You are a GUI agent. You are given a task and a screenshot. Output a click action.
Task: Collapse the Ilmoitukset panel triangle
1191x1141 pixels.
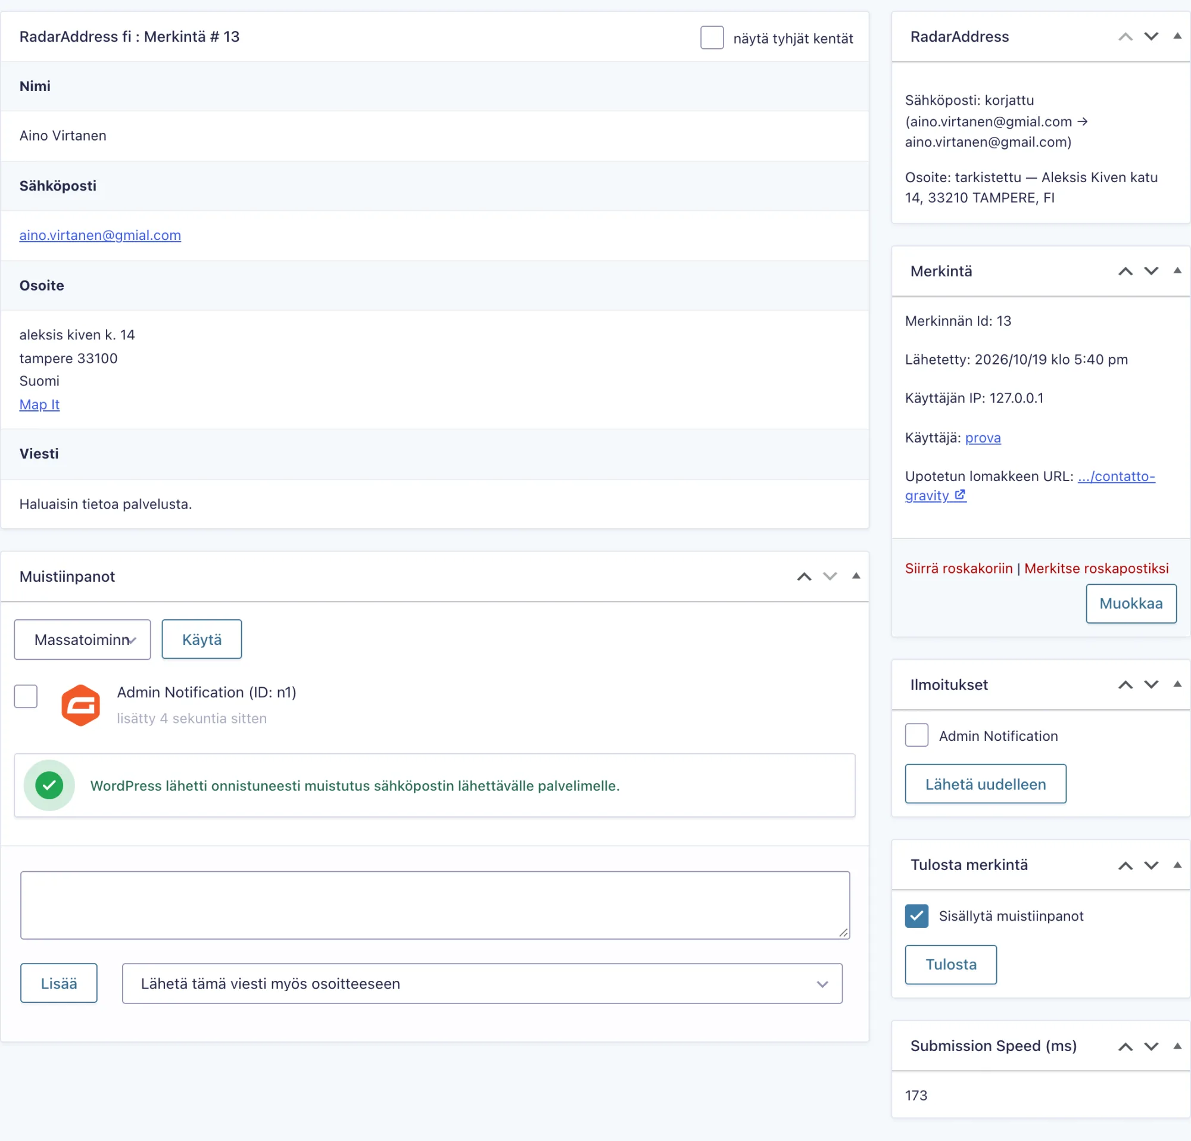point(1177,684)
